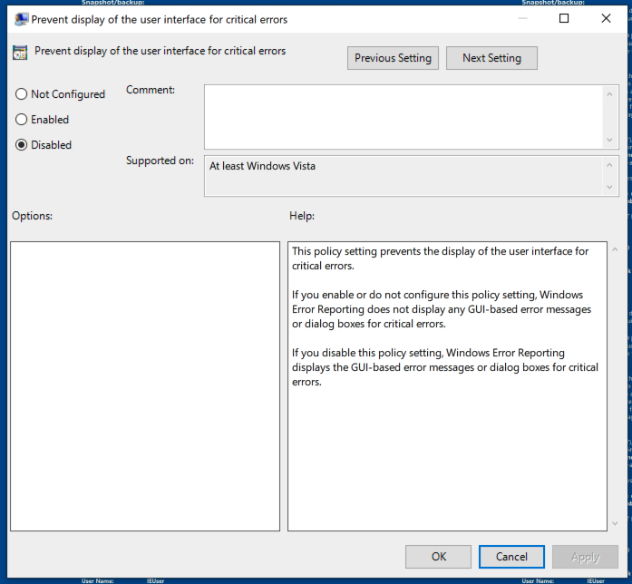
Task: Click the Comment box scroll down arrow
Action: point(609,140)
